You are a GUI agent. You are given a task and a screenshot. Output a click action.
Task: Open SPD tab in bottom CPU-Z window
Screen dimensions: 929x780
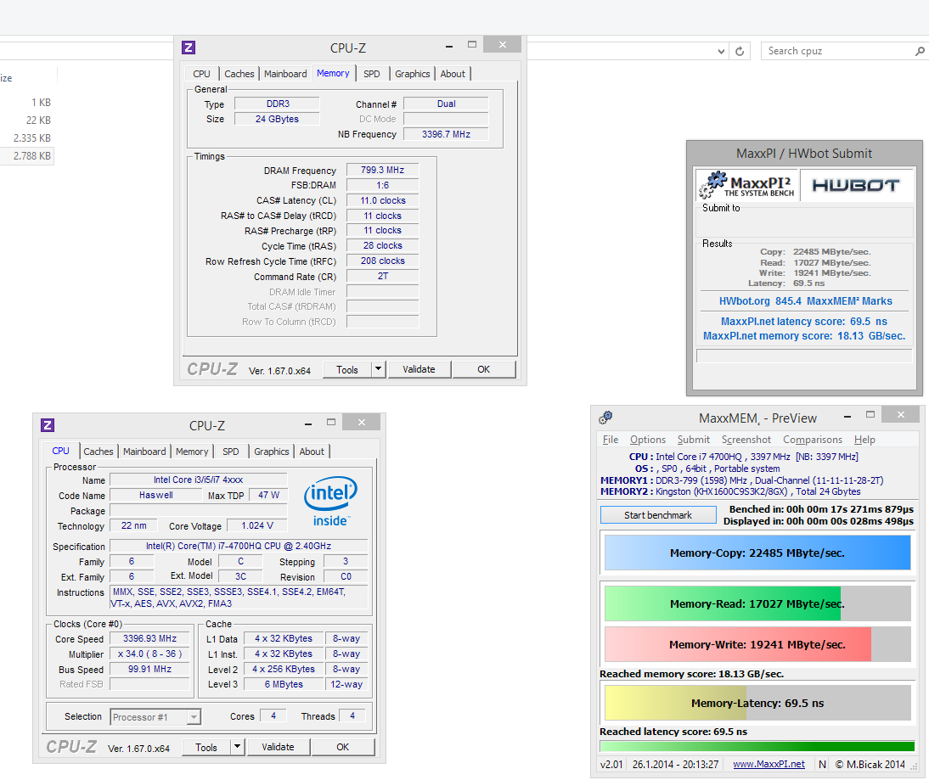231,452
